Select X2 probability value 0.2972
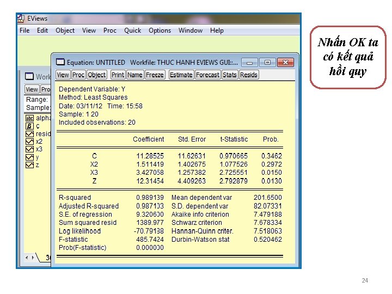 point(272,164)
